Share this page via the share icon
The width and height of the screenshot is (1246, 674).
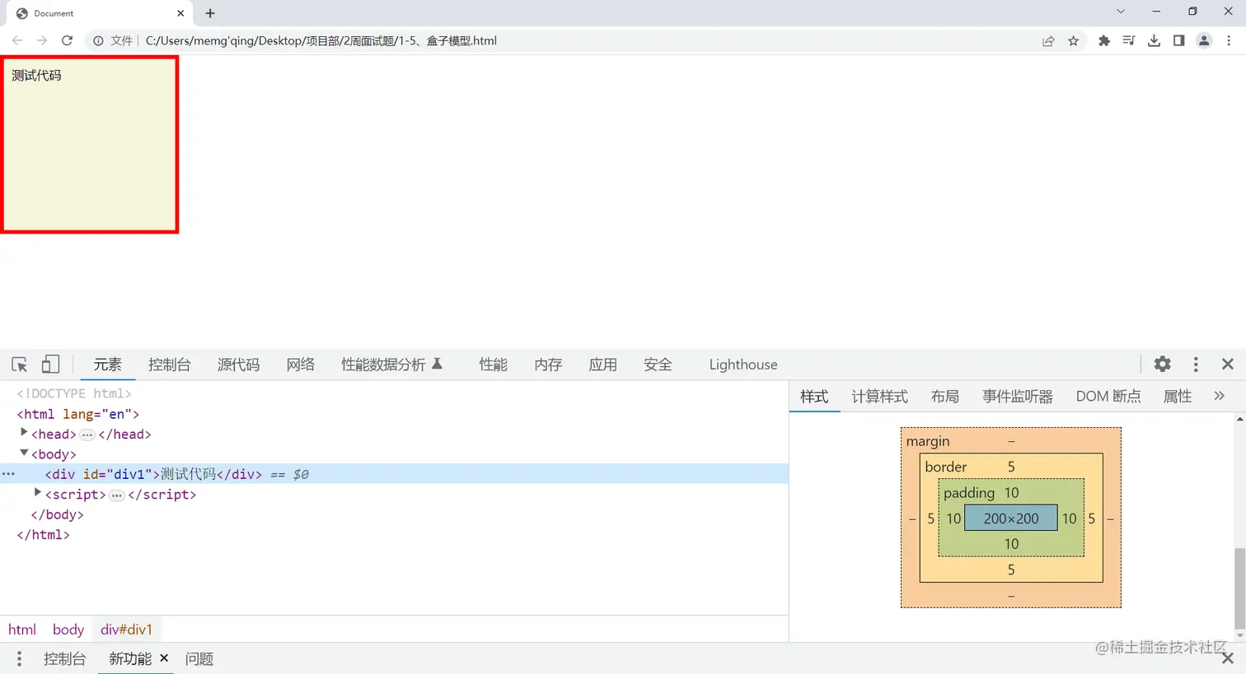(x=1048, y=41)
